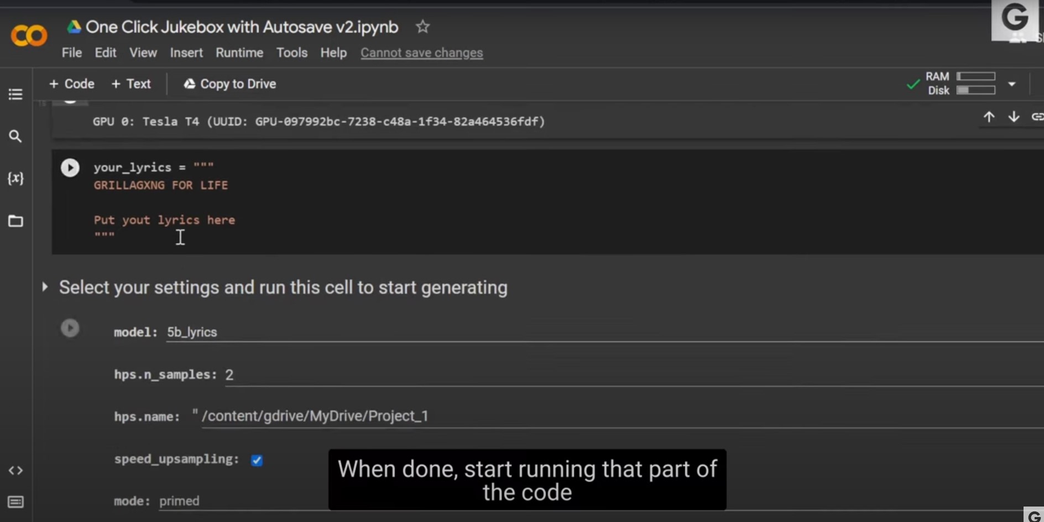1044x522 pixels.
Task: Click the Copy to Drive button
Action: [230, 84]
